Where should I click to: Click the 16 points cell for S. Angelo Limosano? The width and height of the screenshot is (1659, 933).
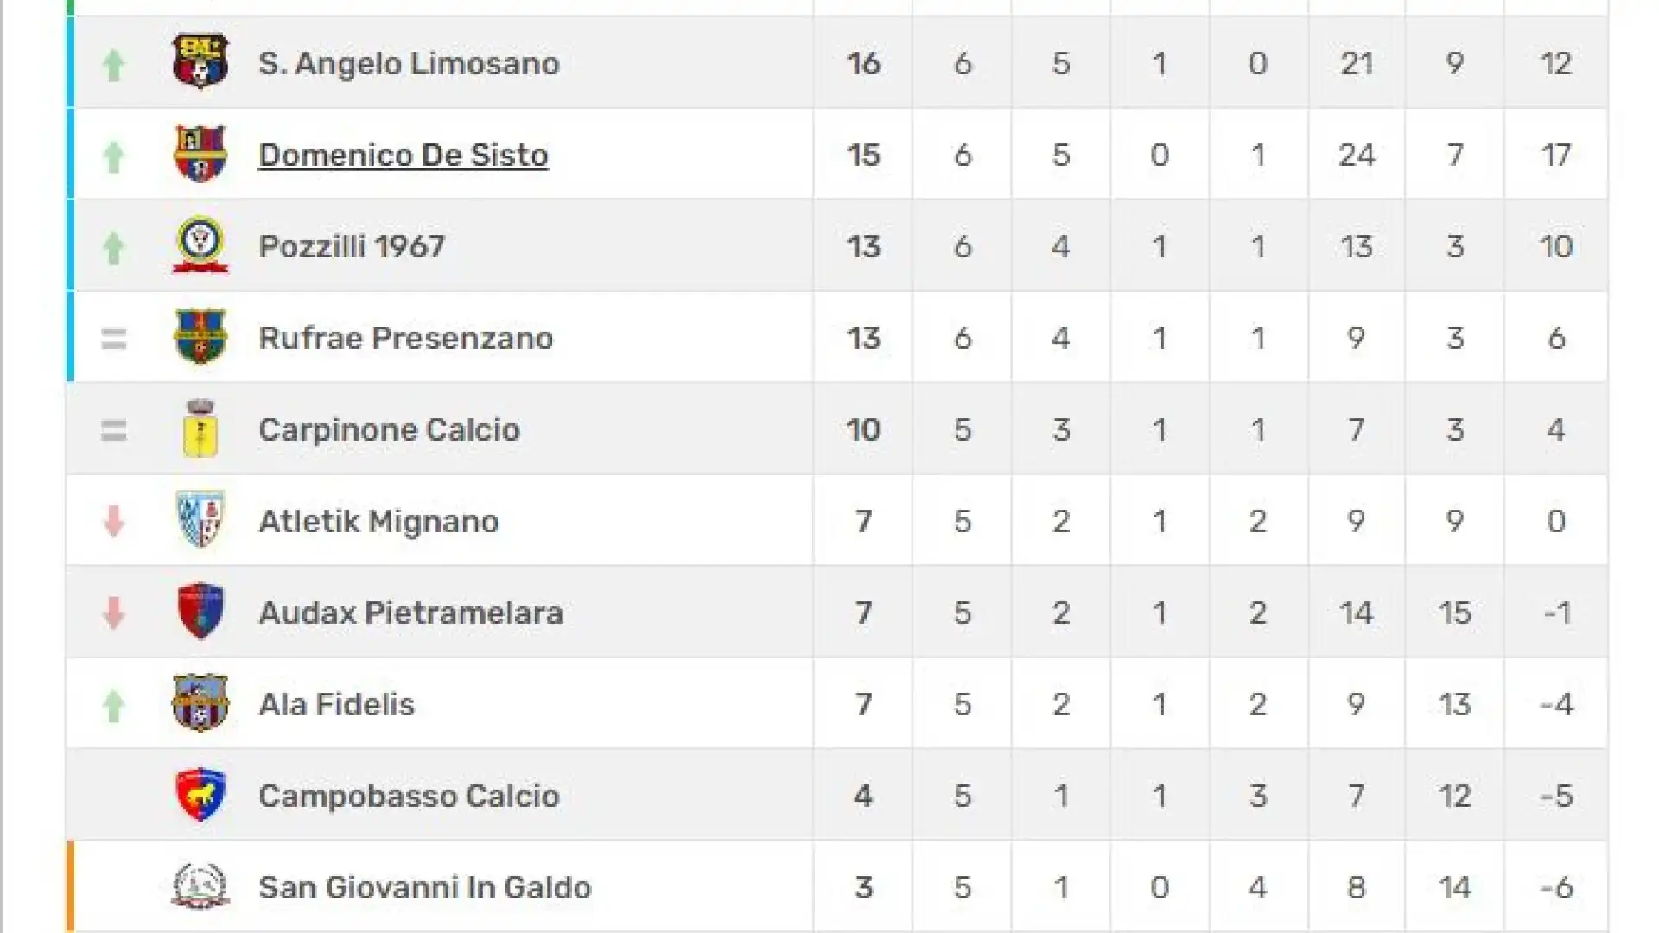click(x=863, y=63)
